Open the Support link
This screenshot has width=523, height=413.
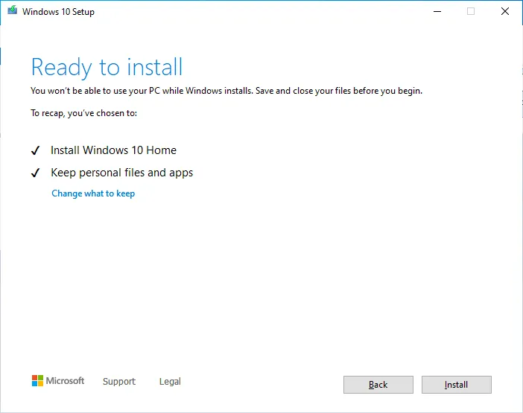tap(119, 381)
